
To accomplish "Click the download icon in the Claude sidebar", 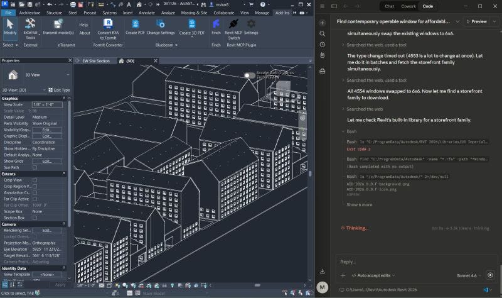I will 323,272.
